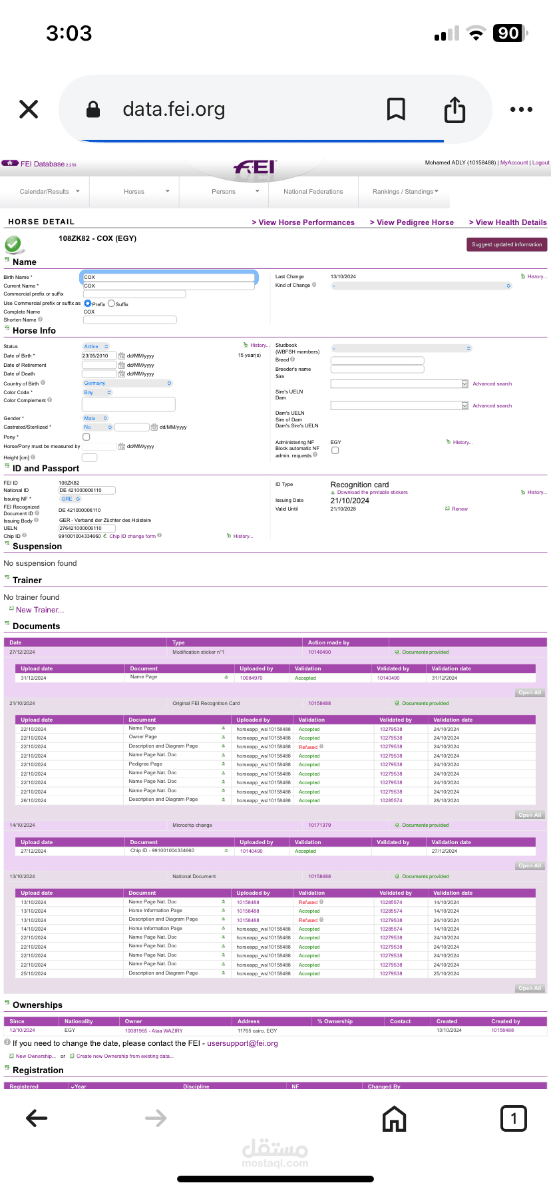Open calendar picker for Castrated/Sterilized date

pyautogui.click(x=154, y=427)
